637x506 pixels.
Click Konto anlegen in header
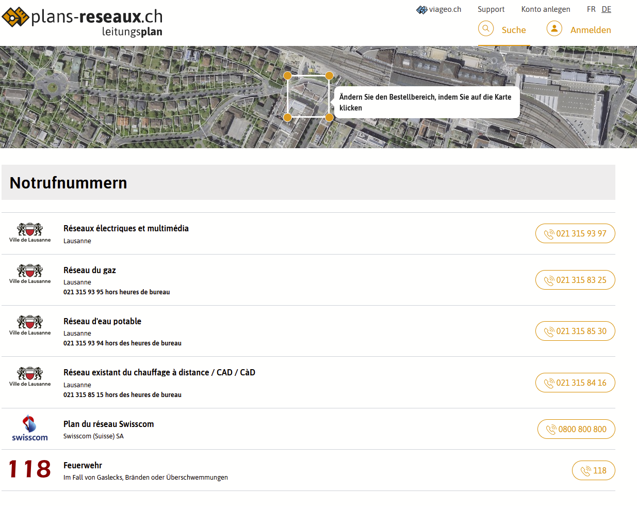coord(545,9)
